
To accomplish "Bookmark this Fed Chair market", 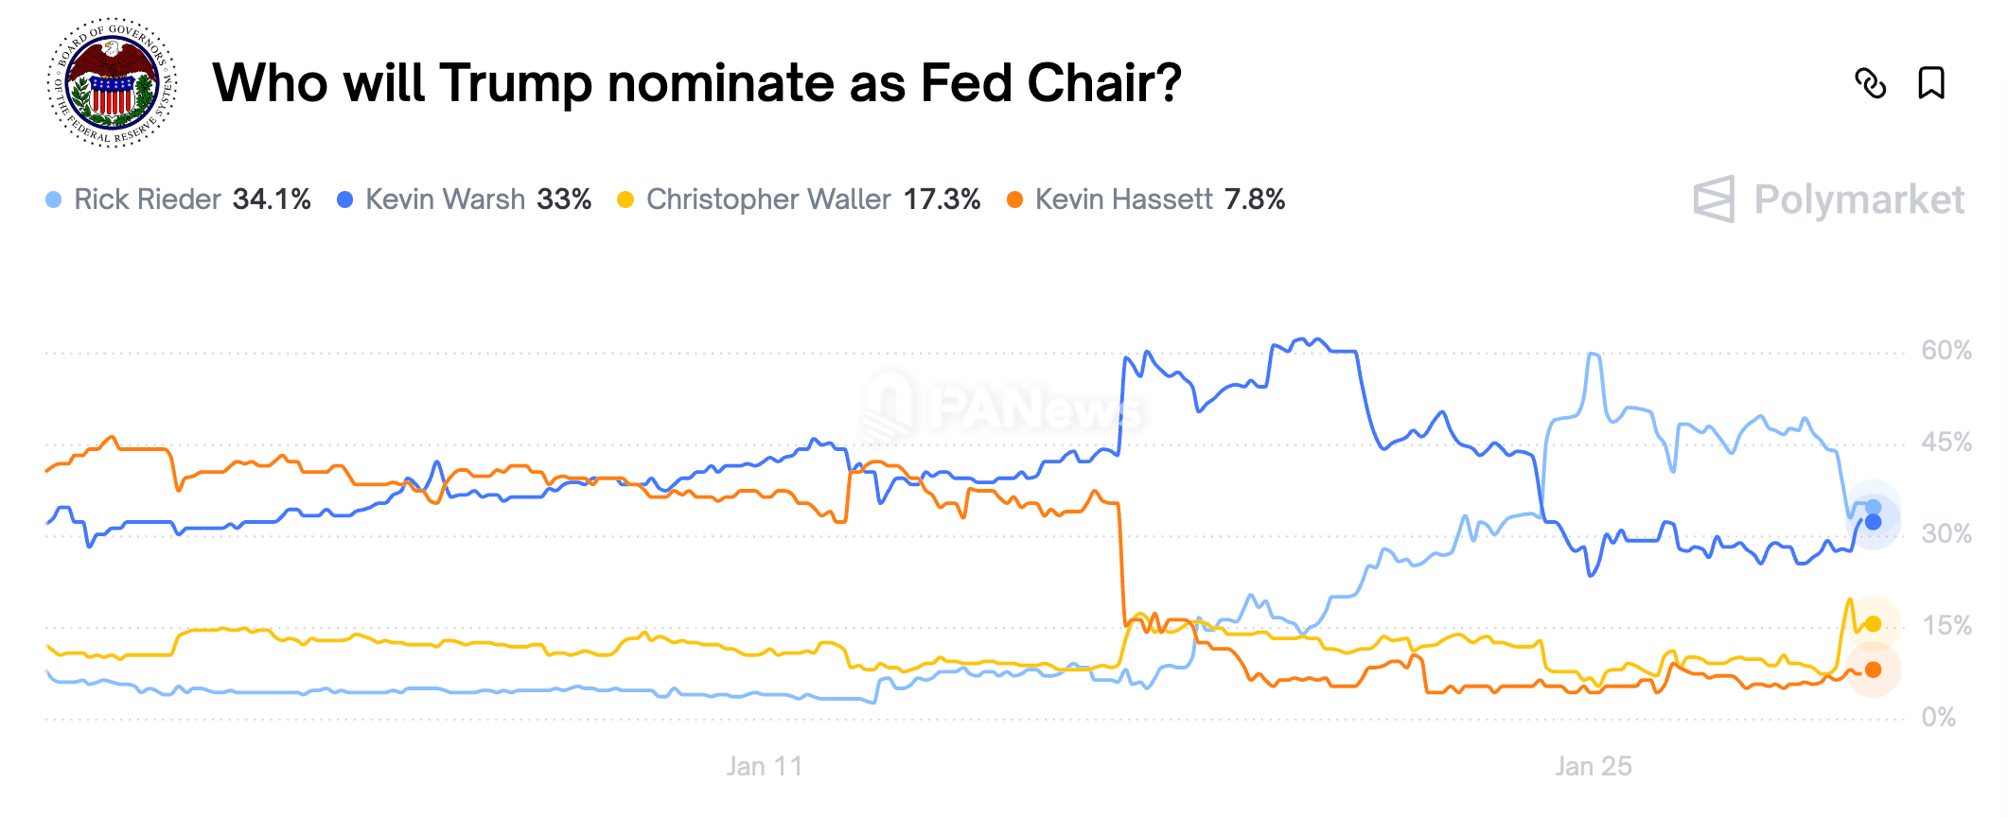I will [1931, 83].
